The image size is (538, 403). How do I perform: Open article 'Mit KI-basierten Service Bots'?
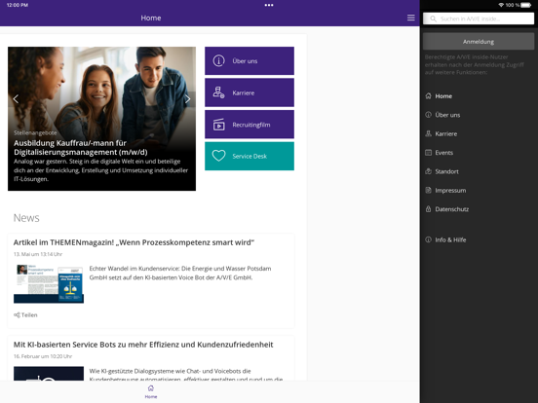(x=143, y=345)
